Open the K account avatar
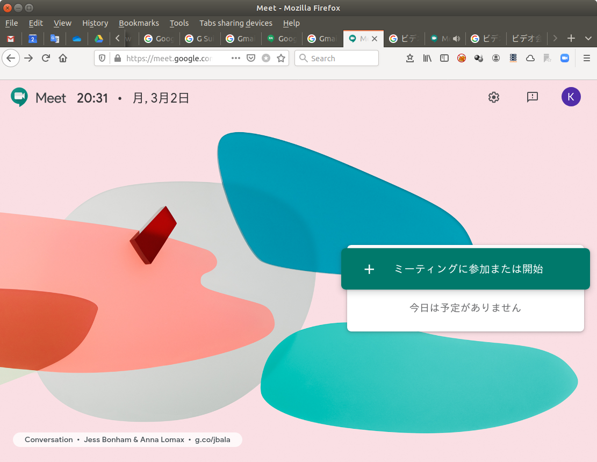The image size is (597, 462). (571, 97)
